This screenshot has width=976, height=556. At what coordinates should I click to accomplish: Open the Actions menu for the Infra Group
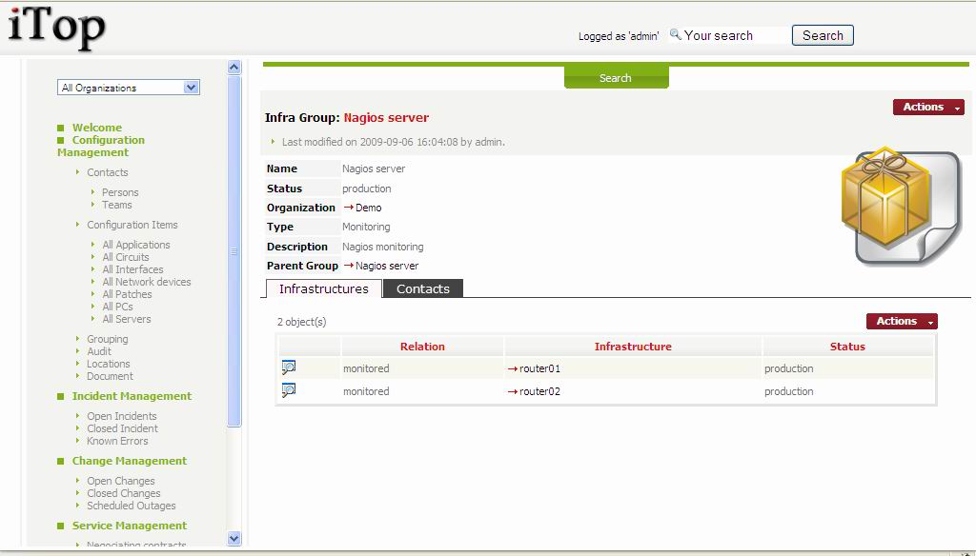point(928,107)
